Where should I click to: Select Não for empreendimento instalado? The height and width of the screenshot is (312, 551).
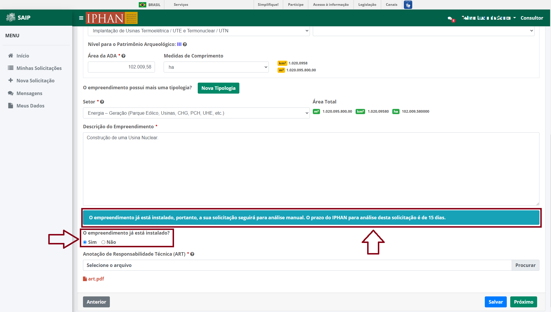click(103, 242)
